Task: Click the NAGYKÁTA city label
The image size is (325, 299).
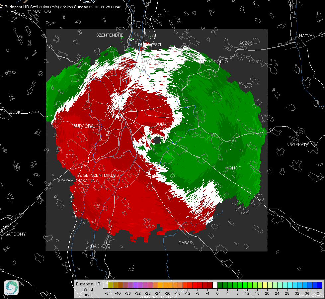Action: tap(297, 145)
